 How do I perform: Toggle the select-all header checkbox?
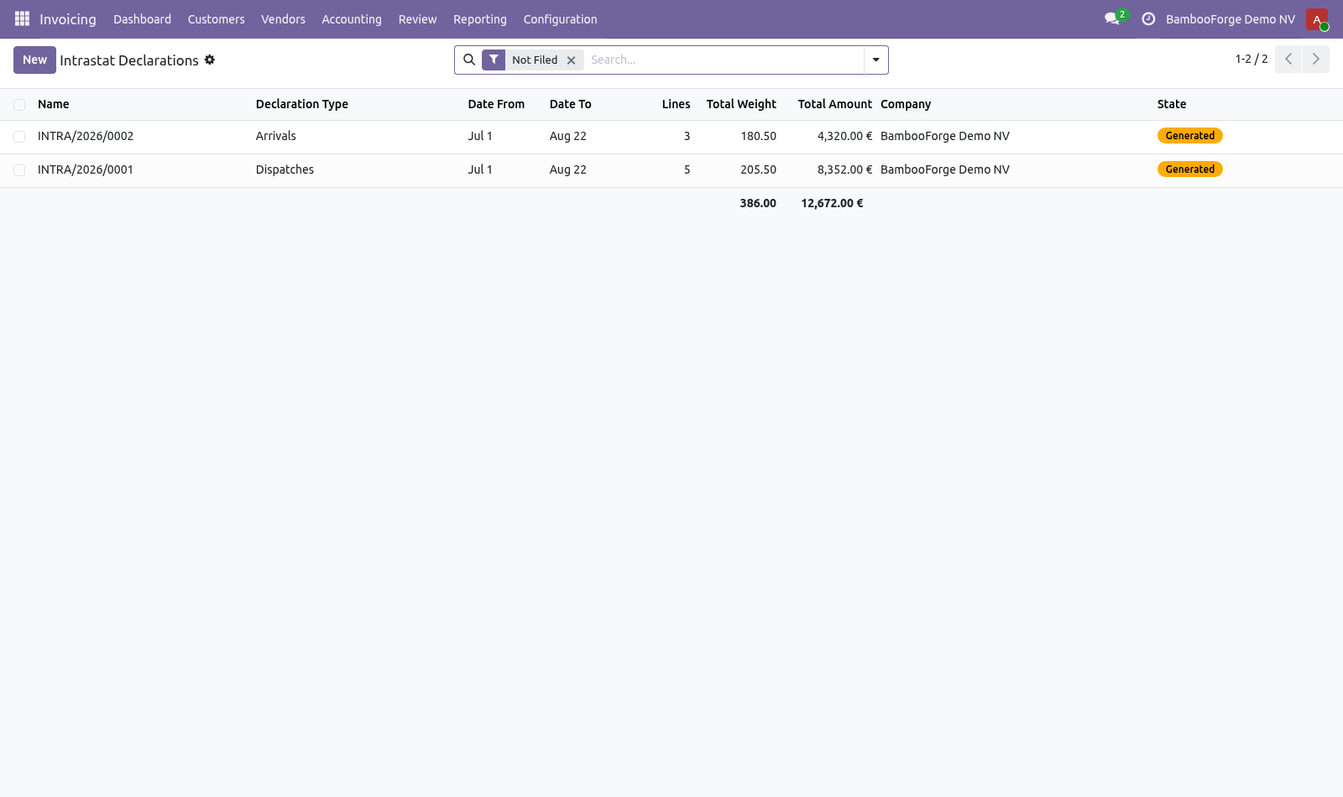(x=19, y=105)
